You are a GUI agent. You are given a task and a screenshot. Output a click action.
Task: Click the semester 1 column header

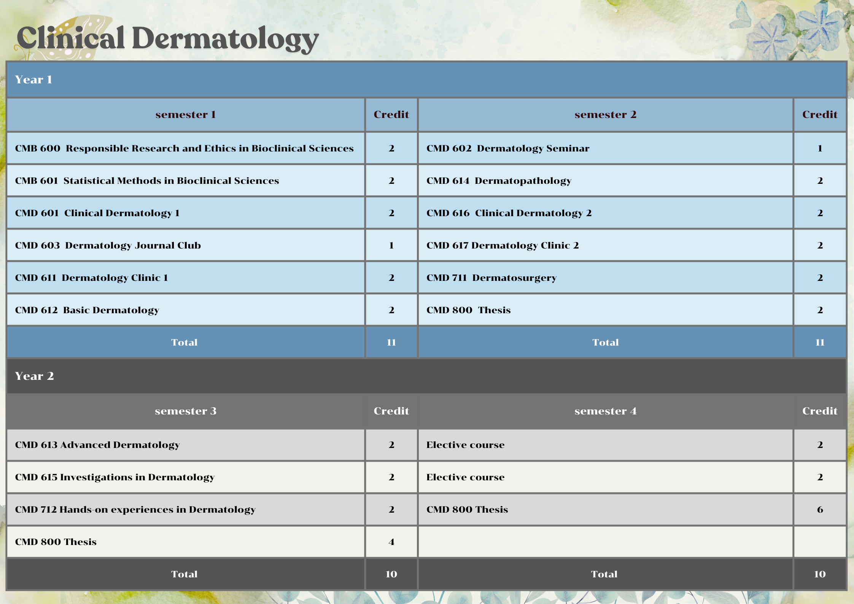(x=185, y=115)
